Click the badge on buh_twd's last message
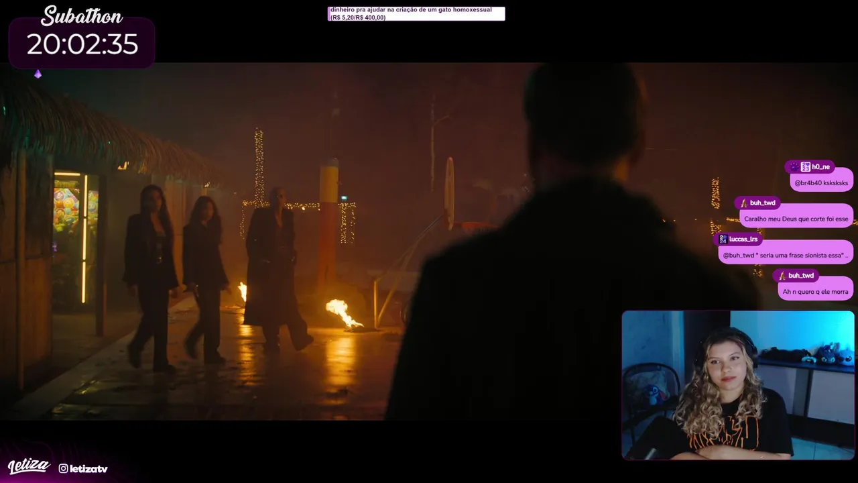The image size is (858, 483). click(x=782, y=276)
